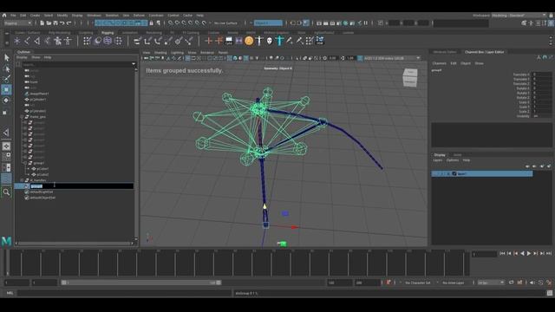The height and width of the screenshot is (312, 555).
Task: Select defaultLightSet in the Outliner
Action: point(42,192)
